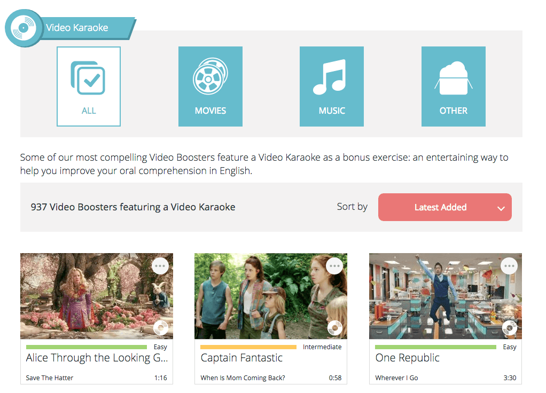Screen dimensions: 546x393
Task: Open the 'Alice Through the Looking G...' title
Action: [x=97, y=358]
